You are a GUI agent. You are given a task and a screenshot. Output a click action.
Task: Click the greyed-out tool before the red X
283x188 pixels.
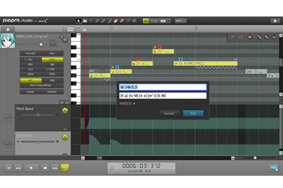click(128, 21)
